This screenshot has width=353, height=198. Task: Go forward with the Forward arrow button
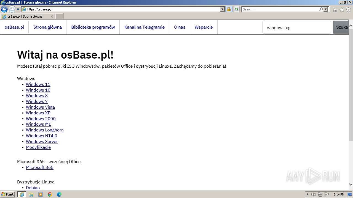click(12, 9)
